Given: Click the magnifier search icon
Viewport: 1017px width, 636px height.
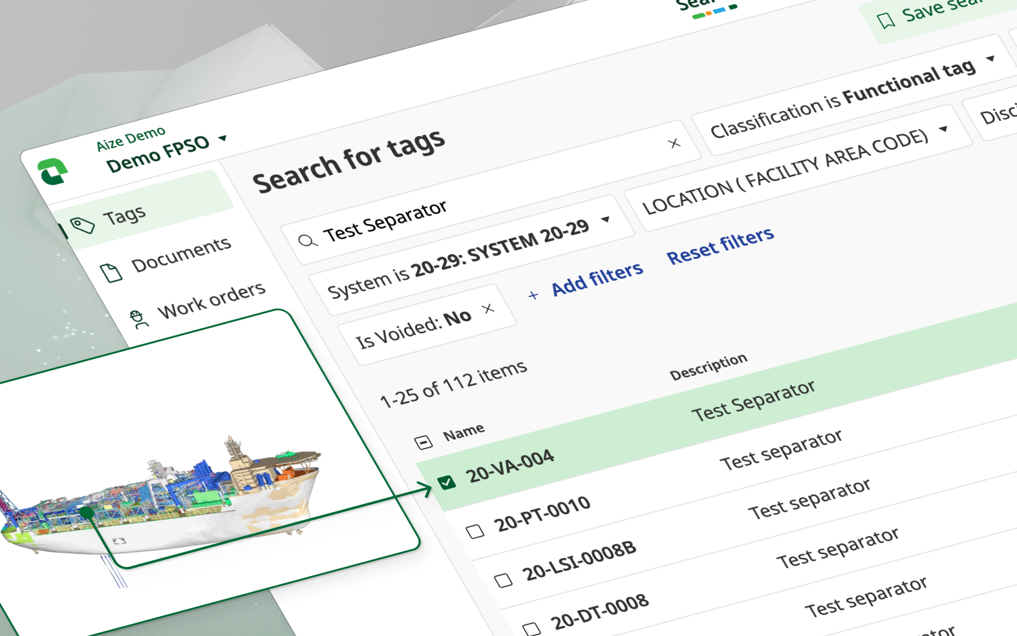Looking at the screenshot, I should [x=307, y=241].
